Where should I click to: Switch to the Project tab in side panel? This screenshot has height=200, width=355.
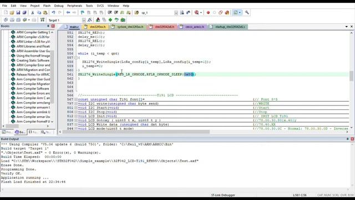[x=7, y=132]
